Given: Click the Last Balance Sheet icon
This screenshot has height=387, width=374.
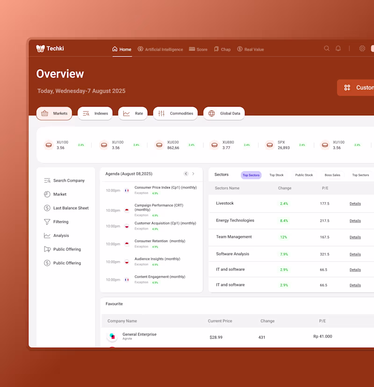Looking at the screenshot, I should [x=47, y=208].
